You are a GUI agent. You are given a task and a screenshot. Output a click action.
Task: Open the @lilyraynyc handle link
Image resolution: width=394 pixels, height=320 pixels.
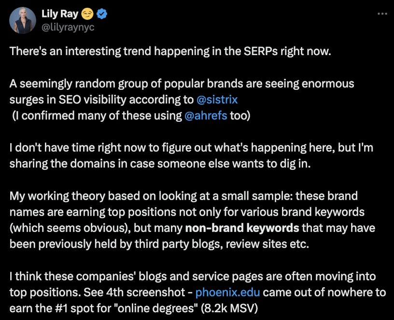pos(69,28)
